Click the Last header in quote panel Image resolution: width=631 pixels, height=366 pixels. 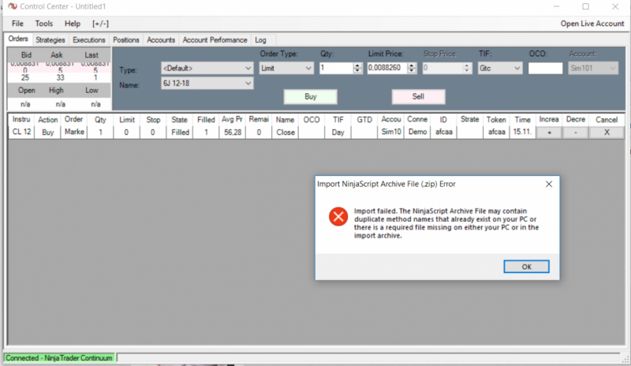click(91, 55)
